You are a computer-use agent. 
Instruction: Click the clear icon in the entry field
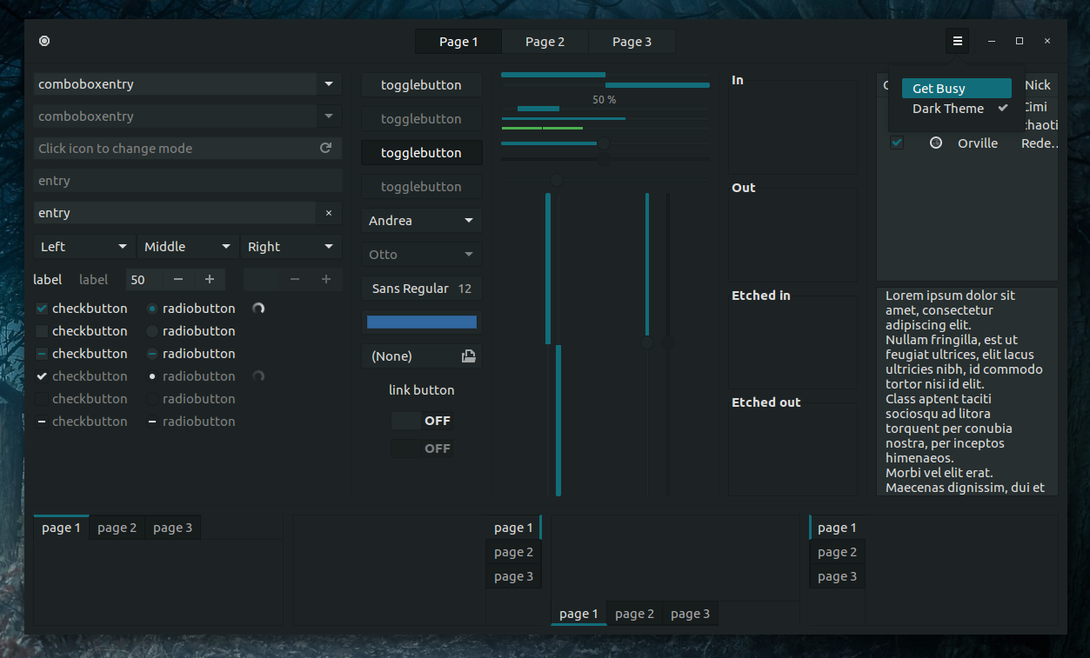tap(328, 212)
